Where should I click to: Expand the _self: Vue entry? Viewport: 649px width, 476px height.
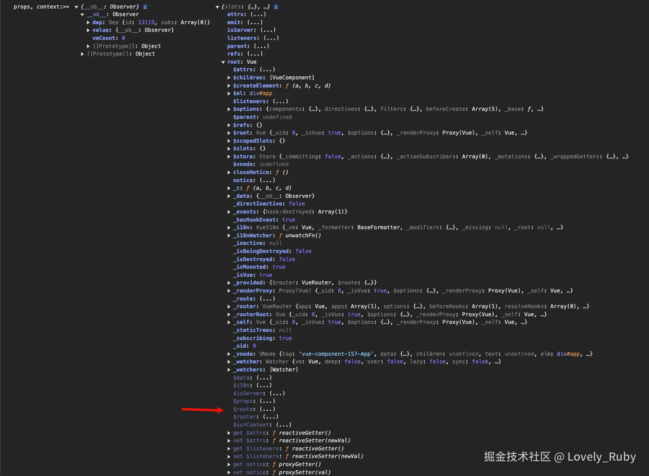click(229, 323)
